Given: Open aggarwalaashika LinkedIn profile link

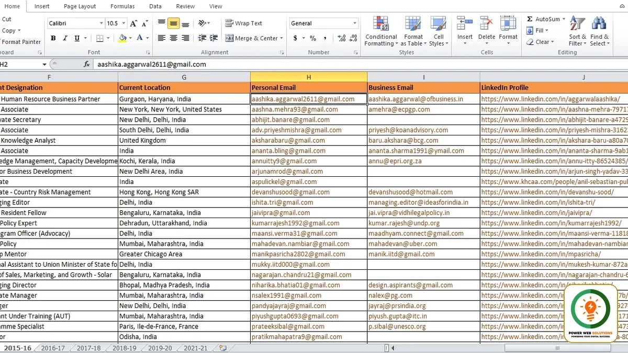Looking at the screenshot, I should pyautogui.click(x=551, y=99).
